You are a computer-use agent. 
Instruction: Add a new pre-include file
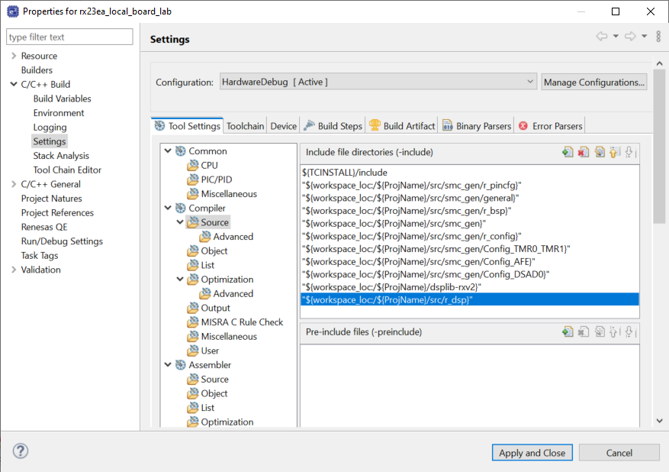click(567, 331)
